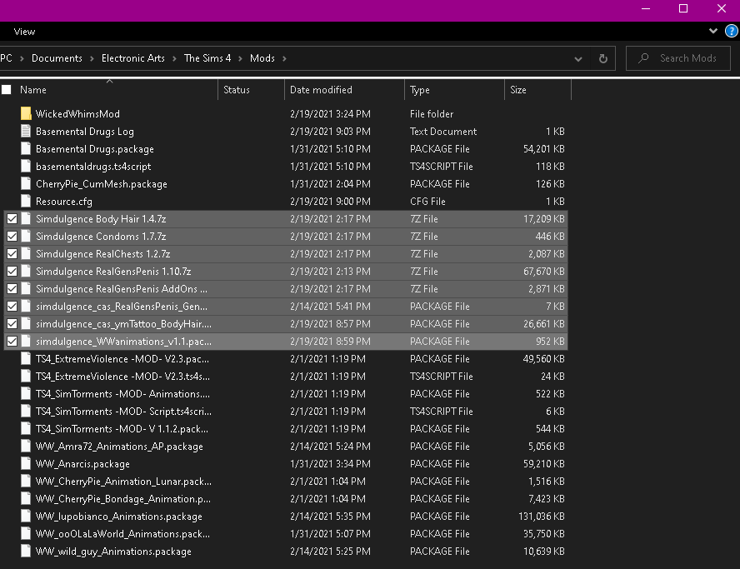
Task: Select TS4_SimTorments V 1.1.2 package name
Action: (122, 429)
